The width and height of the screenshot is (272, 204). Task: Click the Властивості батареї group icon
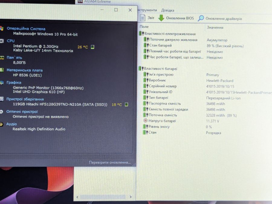[x=141, y=68]
